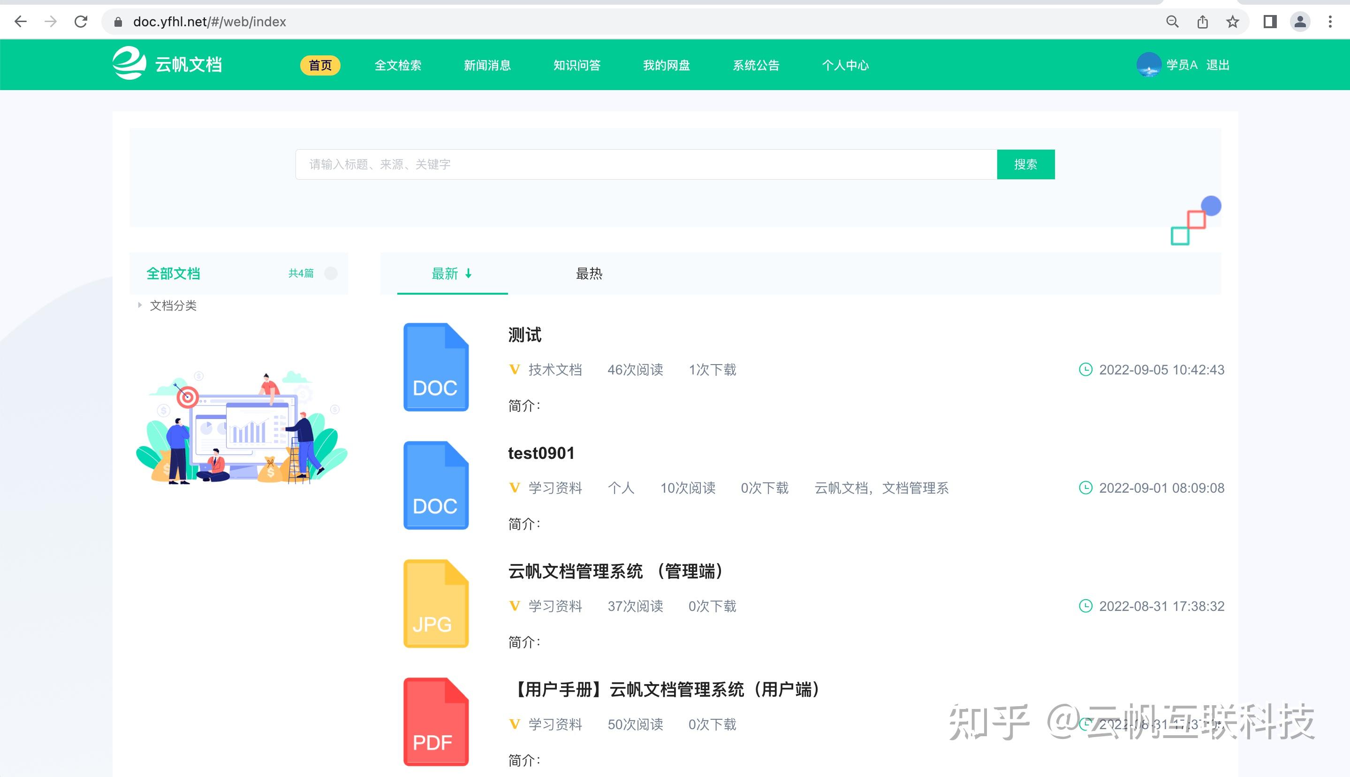The height and width of the screenshot is (777, 1350).
Task: Select the 全部文档 category heading
Action: tap(174, 274)
